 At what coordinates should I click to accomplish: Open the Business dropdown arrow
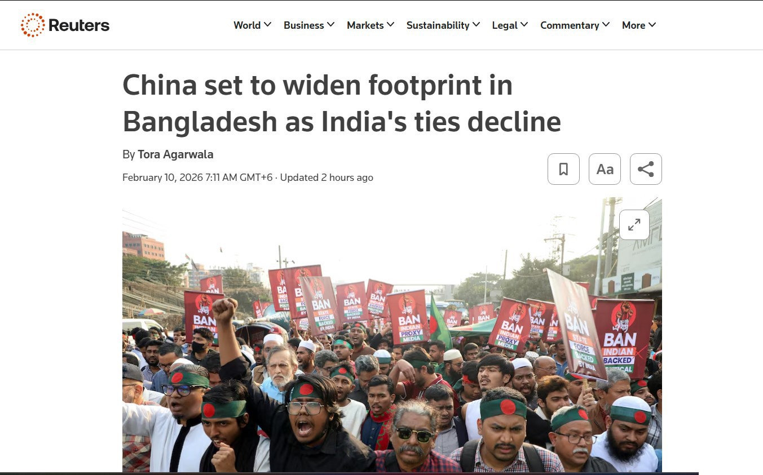pyautogui.click(x=330, y=25)
